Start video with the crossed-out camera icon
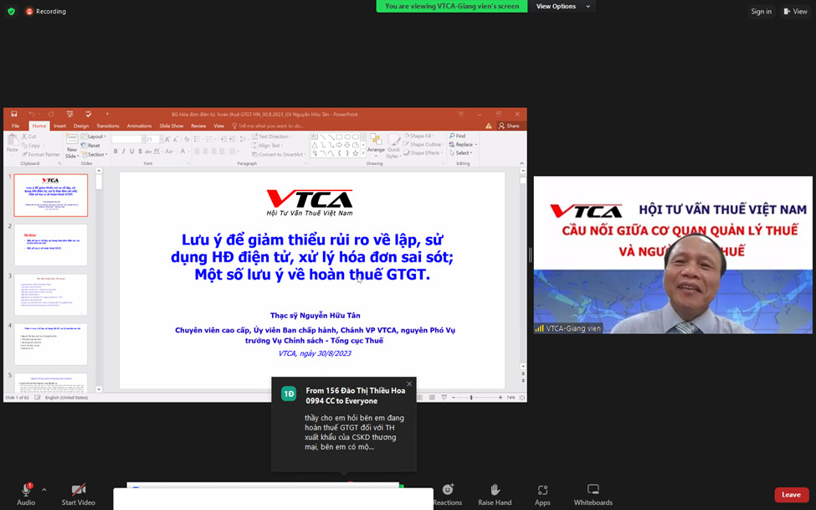Viewport: 816px width, 510px height. click(79, 490)
